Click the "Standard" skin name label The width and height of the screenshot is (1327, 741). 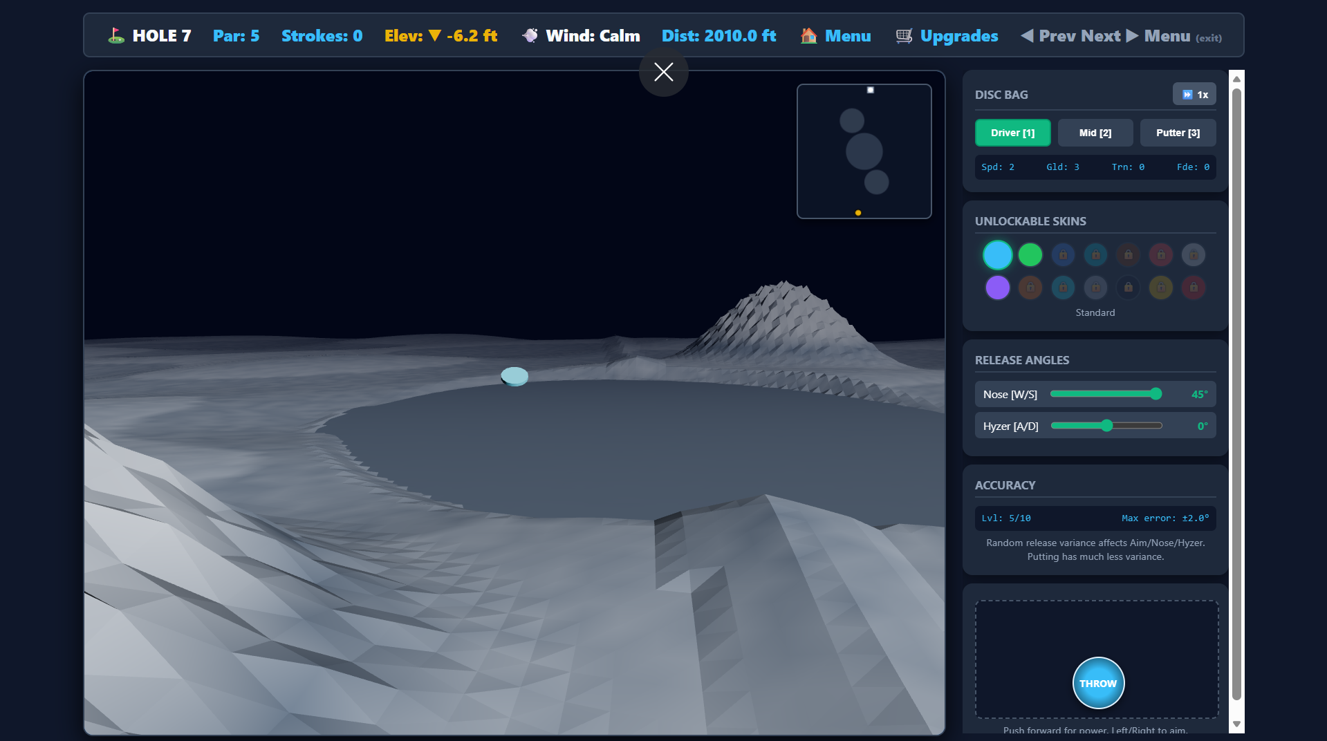1095,312
